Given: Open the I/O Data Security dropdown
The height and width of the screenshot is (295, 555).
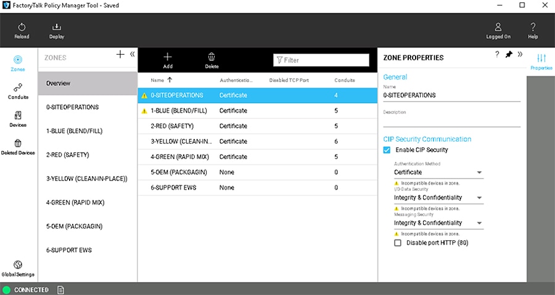Looking at the screenshot, I should pos(438,198).
